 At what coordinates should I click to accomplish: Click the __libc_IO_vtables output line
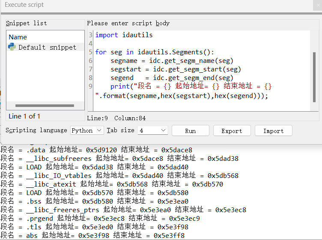119,175
